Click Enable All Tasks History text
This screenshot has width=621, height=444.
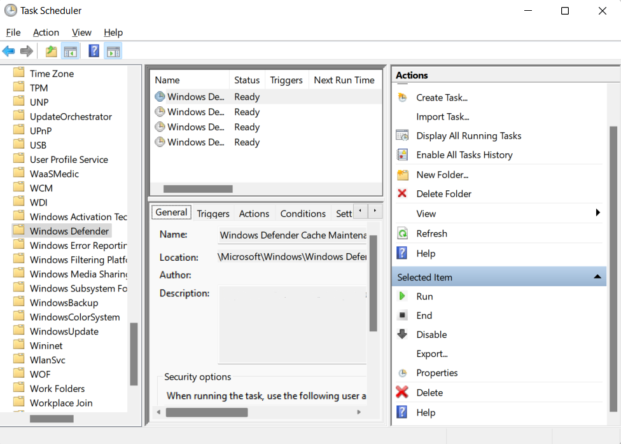pyautogui.click(x=464, y=155)
